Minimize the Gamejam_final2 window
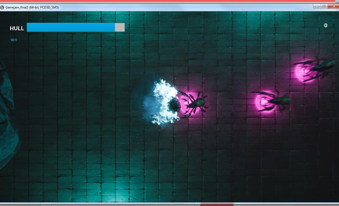 pyautogui.click(x=317, y=6)
